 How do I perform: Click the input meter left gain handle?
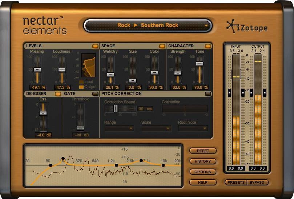tap(230, 93)
